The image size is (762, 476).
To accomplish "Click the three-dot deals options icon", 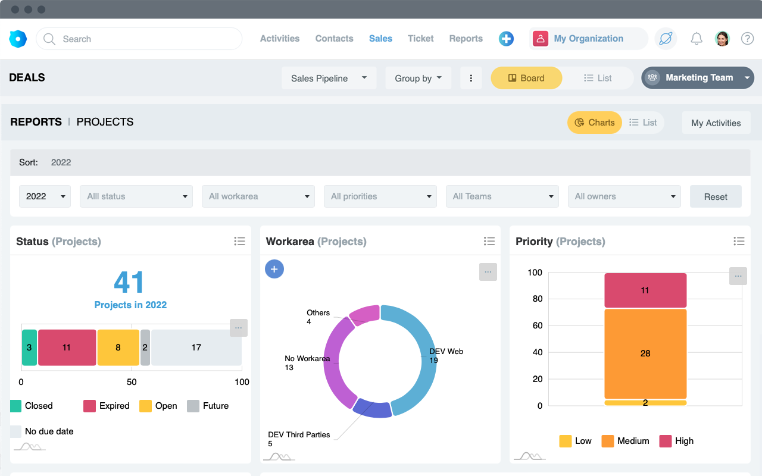I will (x=471, y=78).
